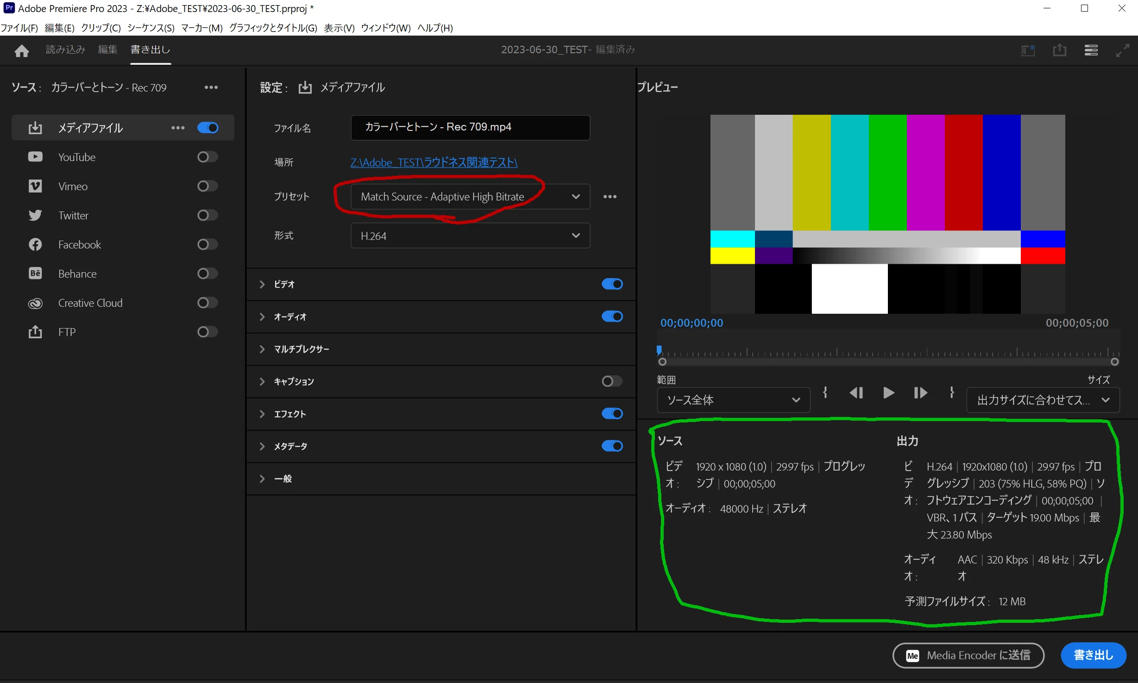Click the set in point brace icon
This screenshot has width=1138, height=683.
(x=825, y=393)
